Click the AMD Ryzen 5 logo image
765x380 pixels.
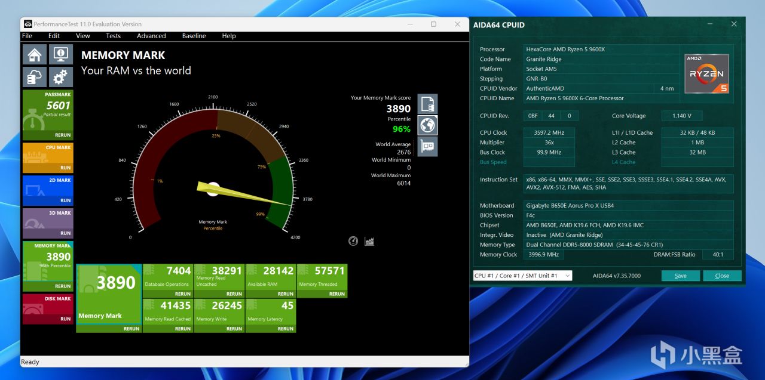tap(706, 73)
